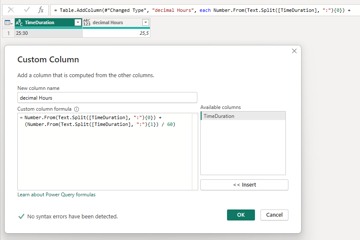Select the 25:30 cell in TimeDuration column
The image size is (360, 240).
[48, 33]
